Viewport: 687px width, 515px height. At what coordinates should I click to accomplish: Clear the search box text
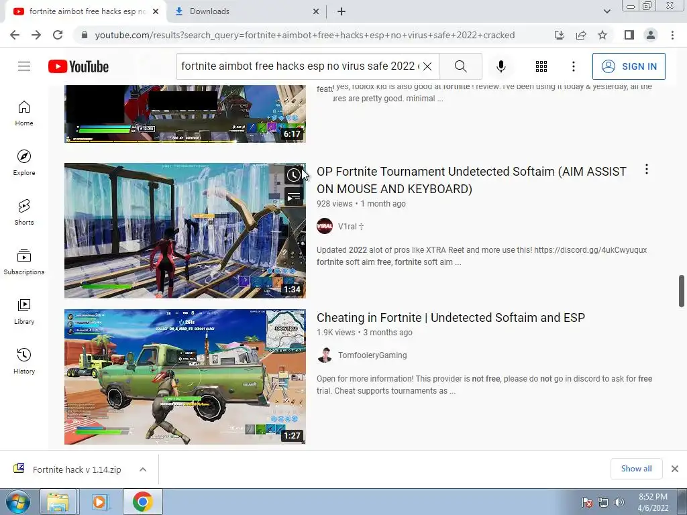coord(427,66)
